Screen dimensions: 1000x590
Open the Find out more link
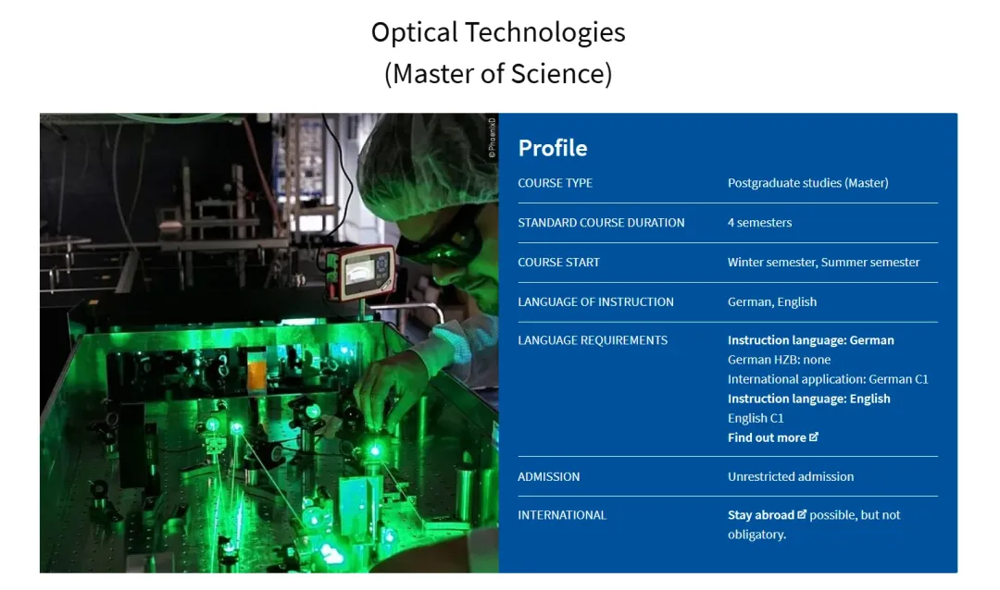[767, 438]
